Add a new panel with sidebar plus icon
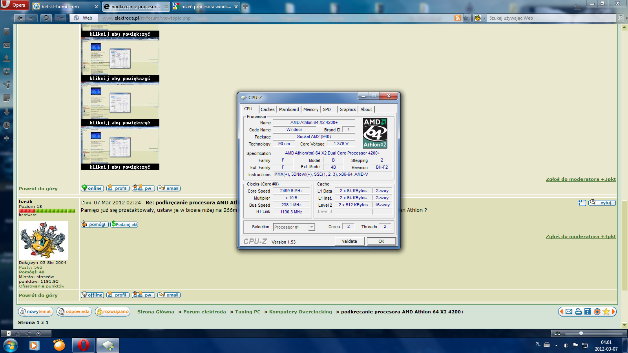628x353 pixels. (x=7, y=138)
